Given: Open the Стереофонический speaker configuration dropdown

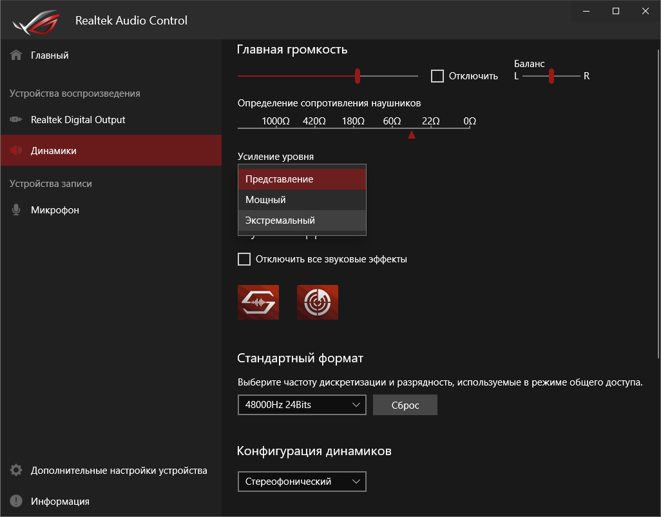Looking at the screenshot, I should click(x=302, y=482).
